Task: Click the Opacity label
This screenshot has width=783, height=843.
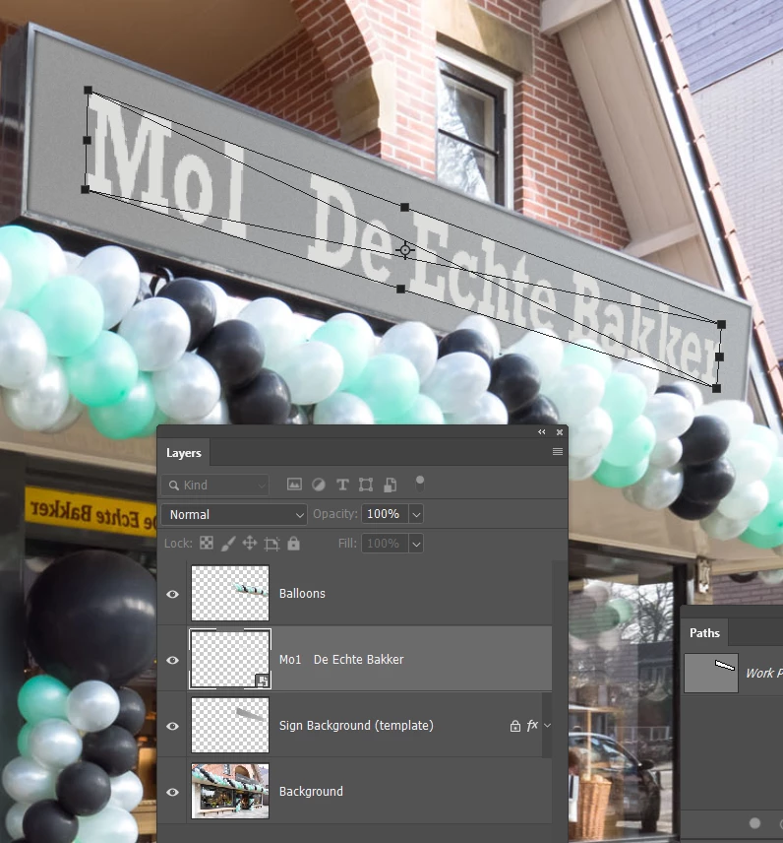Action: coord(335,514)
